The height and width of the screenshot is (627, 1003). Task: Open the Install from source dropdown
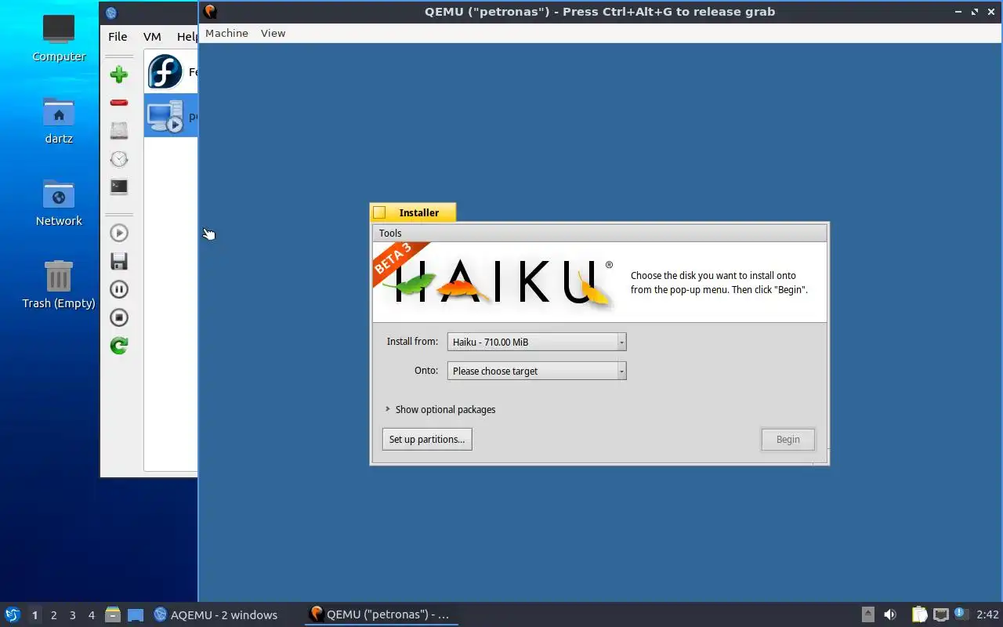point(537,342)
